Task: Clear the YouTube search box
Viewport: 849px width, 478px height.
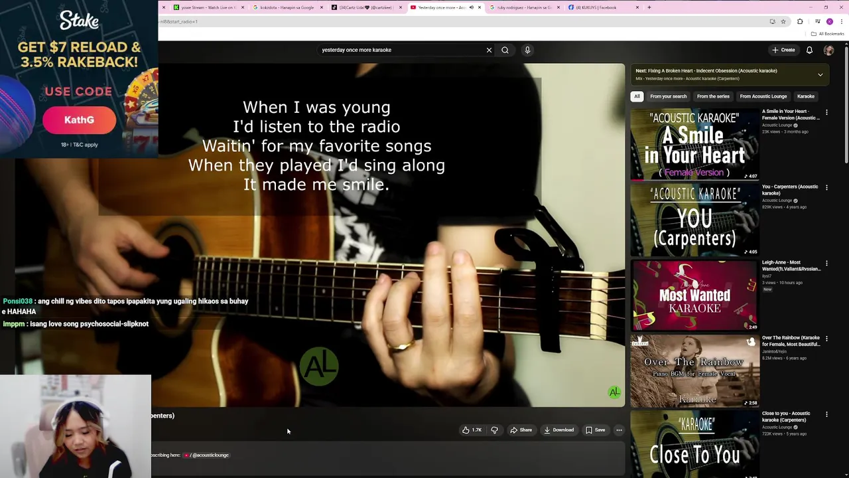Action: click(489, 50)
